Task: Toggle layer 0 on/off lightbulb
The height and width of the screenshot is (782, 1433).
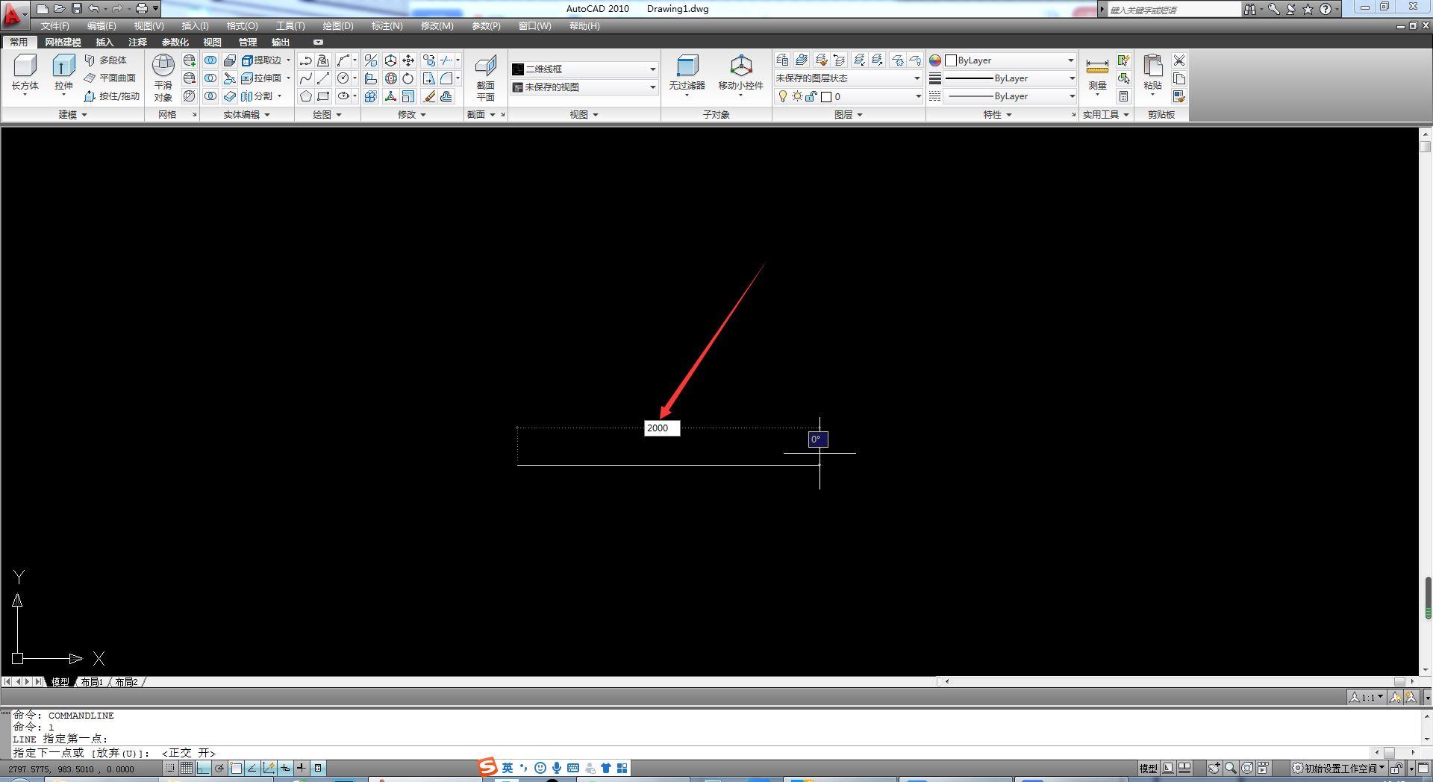Action: [782, 96]
